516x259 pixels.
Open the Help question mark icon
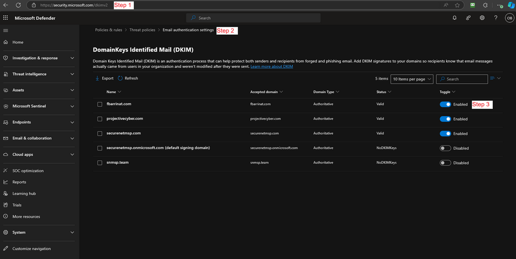coord(495,18)
